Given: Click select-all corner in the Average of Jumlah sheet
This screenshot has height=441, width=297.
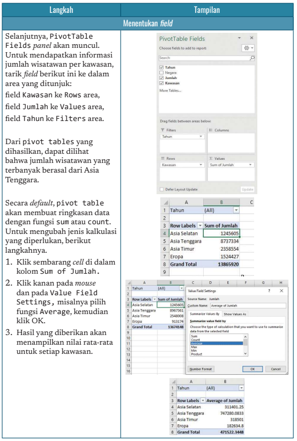Looking at the screenshot, I should pyautogui.click(x=173, y=382).
